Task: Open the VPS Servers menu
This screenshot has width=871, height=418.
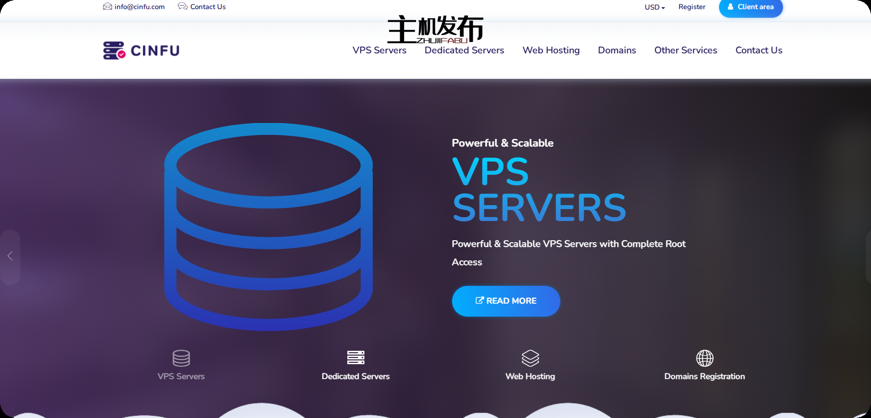Action: point(379,50)
